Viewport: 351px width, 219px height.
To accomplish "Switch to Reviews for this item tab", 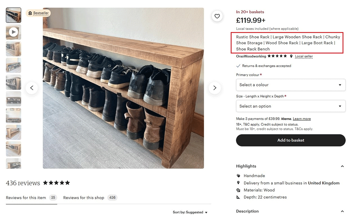I will pos(26,198).
